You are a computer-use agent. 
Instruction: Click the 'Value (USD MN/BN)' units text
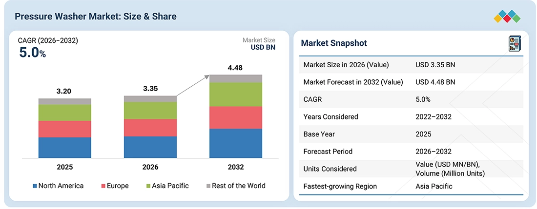448,164
